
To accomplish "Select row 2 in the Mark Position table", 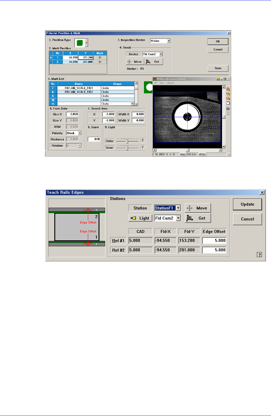I will tap(58, 62).
